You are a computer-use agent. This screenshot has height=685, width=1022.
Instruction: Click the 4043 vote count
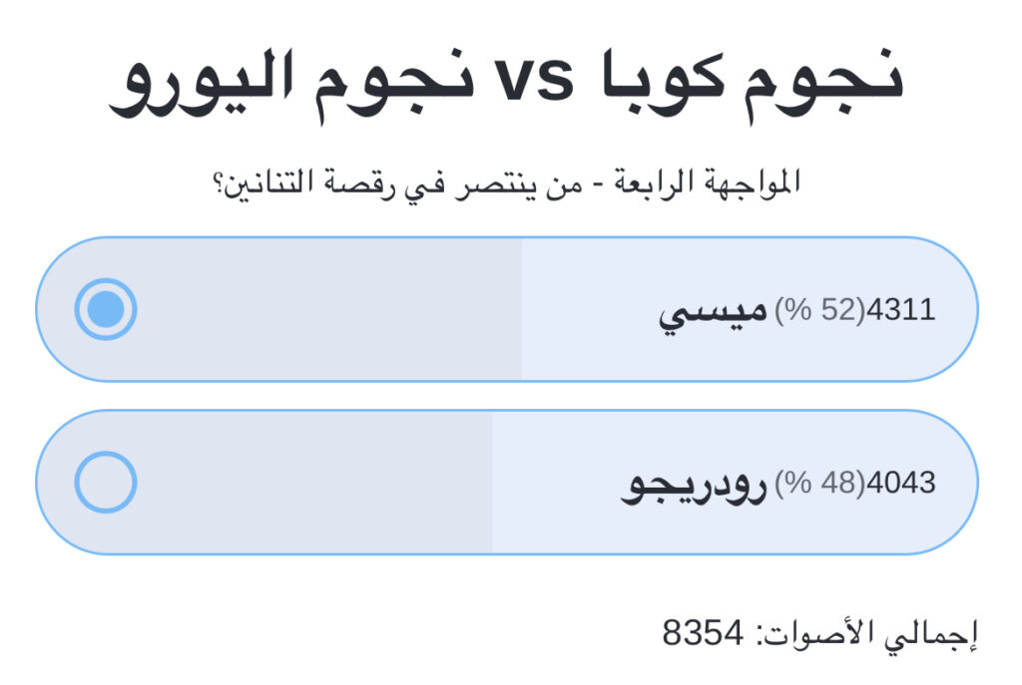pyautogui.click(x=902, y=483)
